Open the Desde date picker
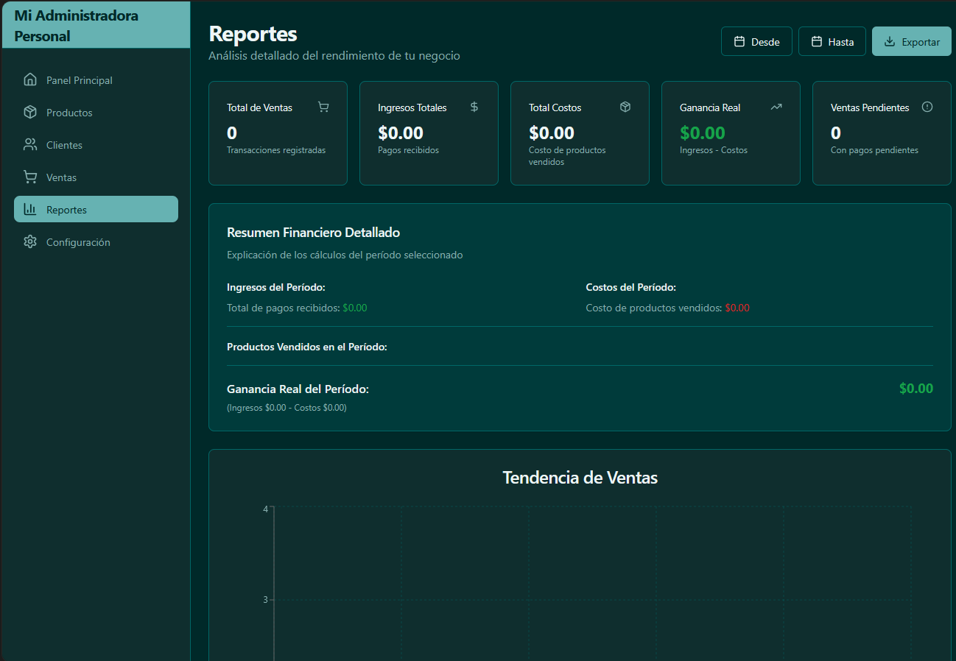Image resolution: width=956 pixels, height=661 pixels. pyautogui.click(x=756, y=42)
